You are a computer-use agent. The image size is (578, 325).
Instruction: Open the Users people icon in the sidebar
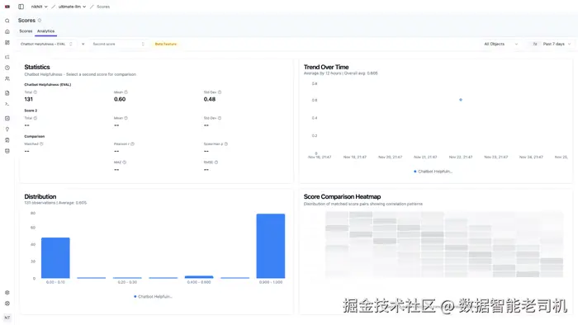point(7,78)
